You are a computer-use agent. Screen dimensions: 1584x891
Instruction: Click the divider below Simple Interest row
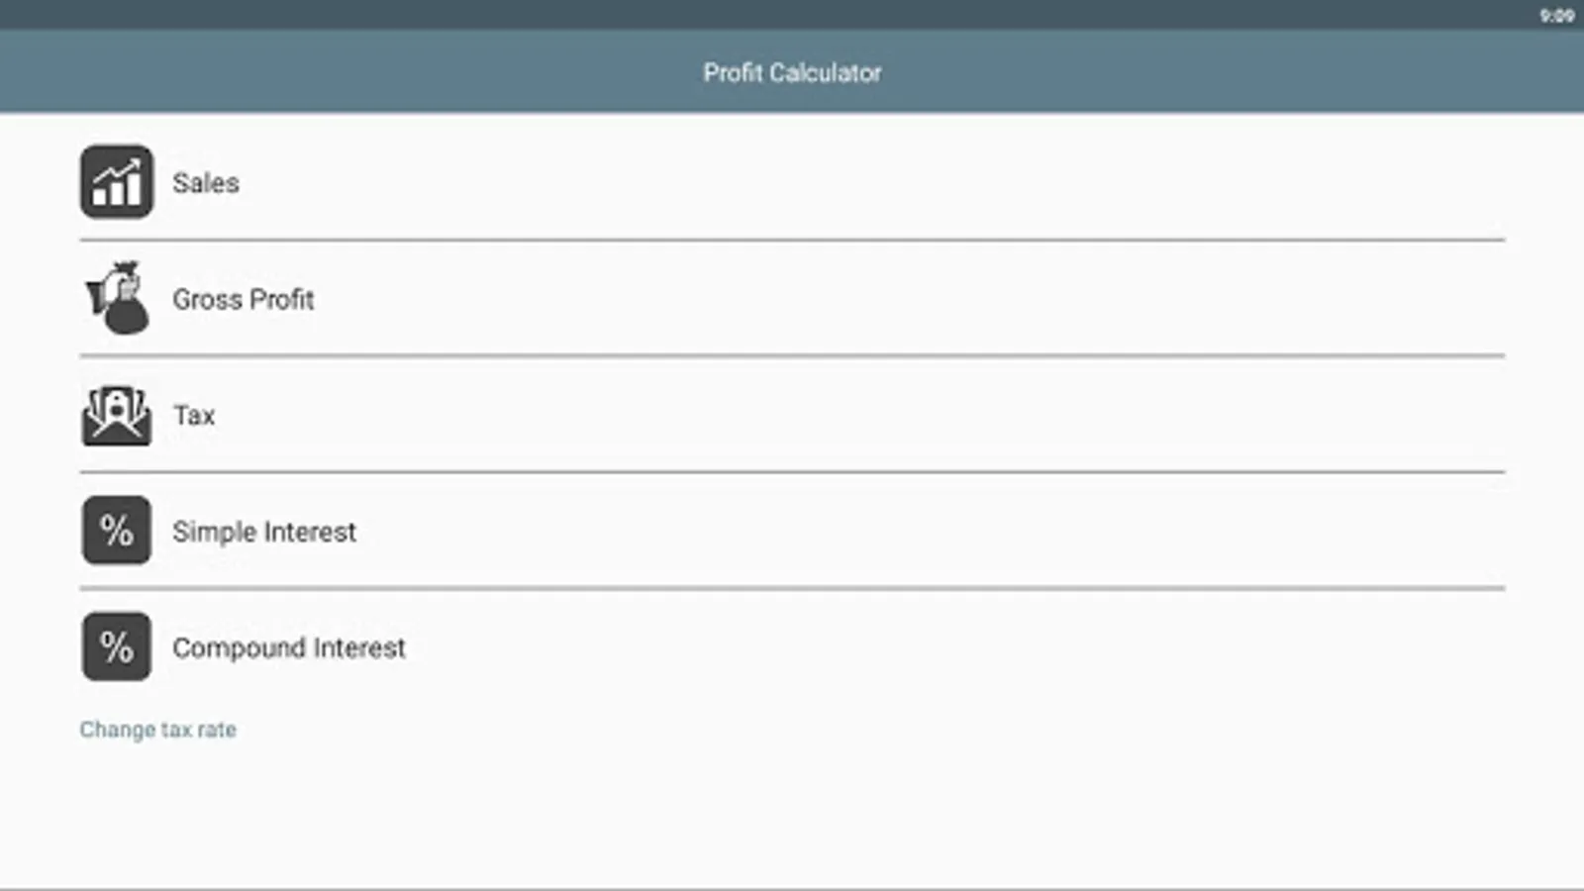coord(792,588)
